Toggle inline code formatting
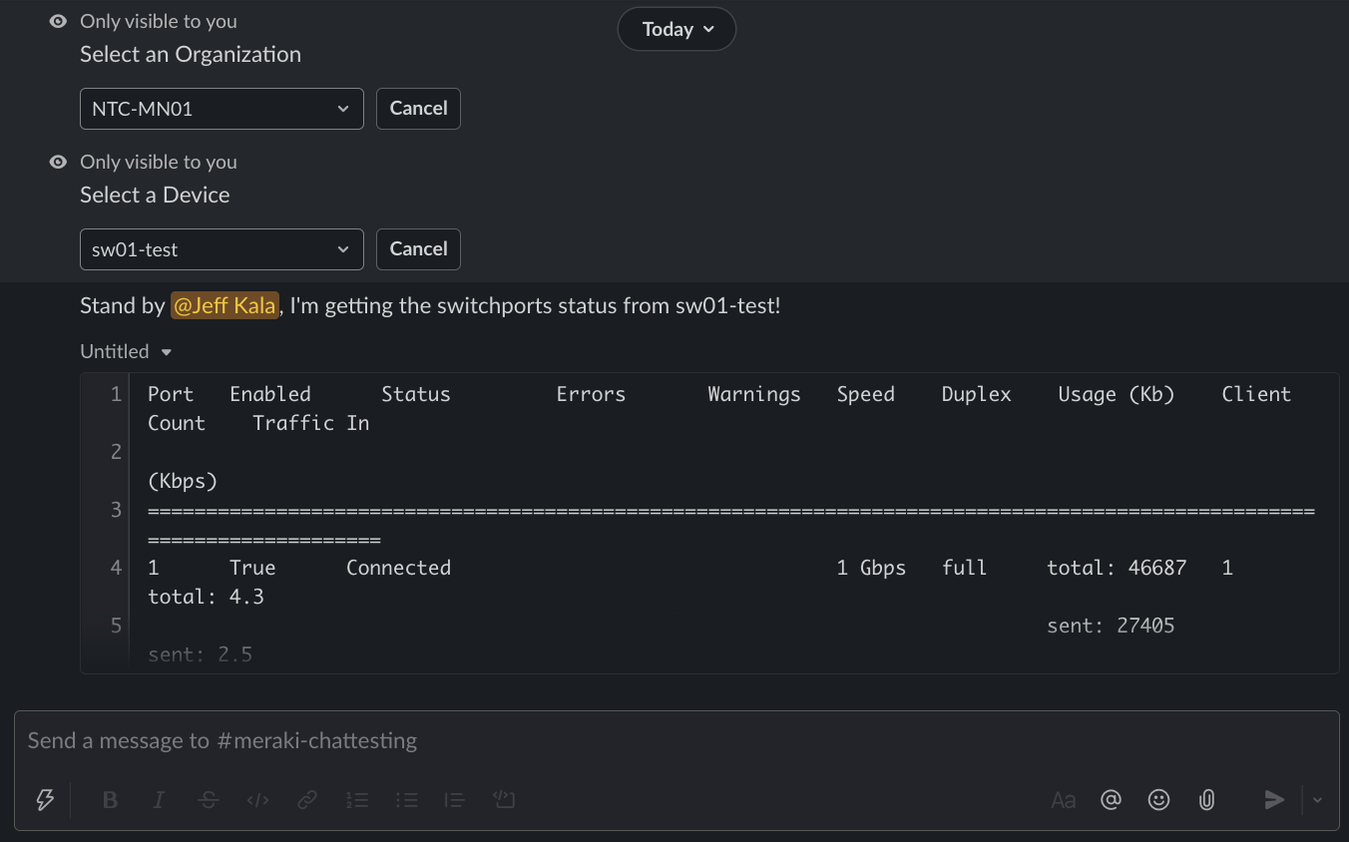Image resolution: width=1349 pixels, height=842 pixels. click(257, 799)
